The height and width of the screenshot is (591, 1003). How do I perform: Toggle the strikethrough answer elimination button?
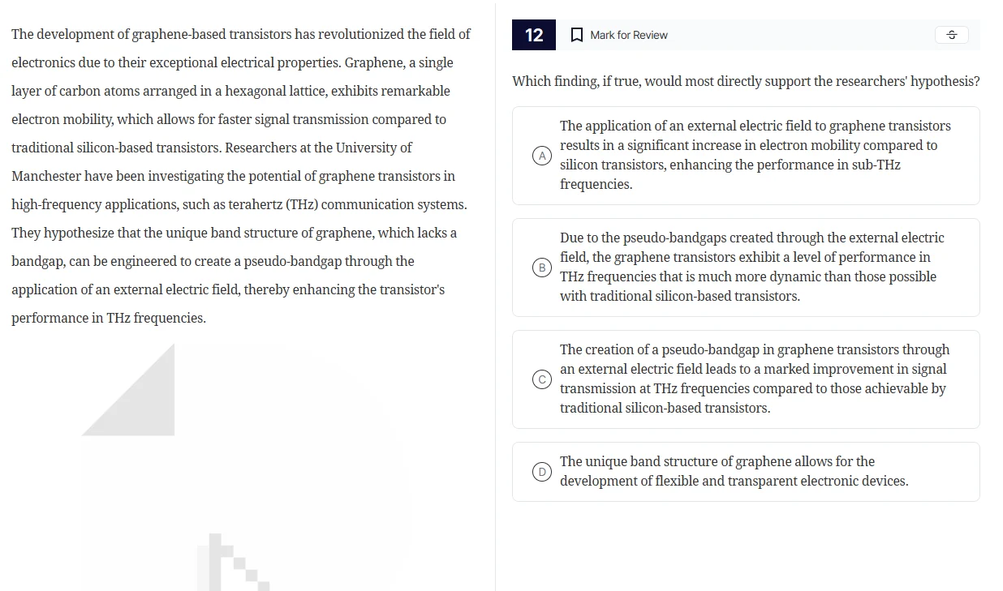(951, 35)
